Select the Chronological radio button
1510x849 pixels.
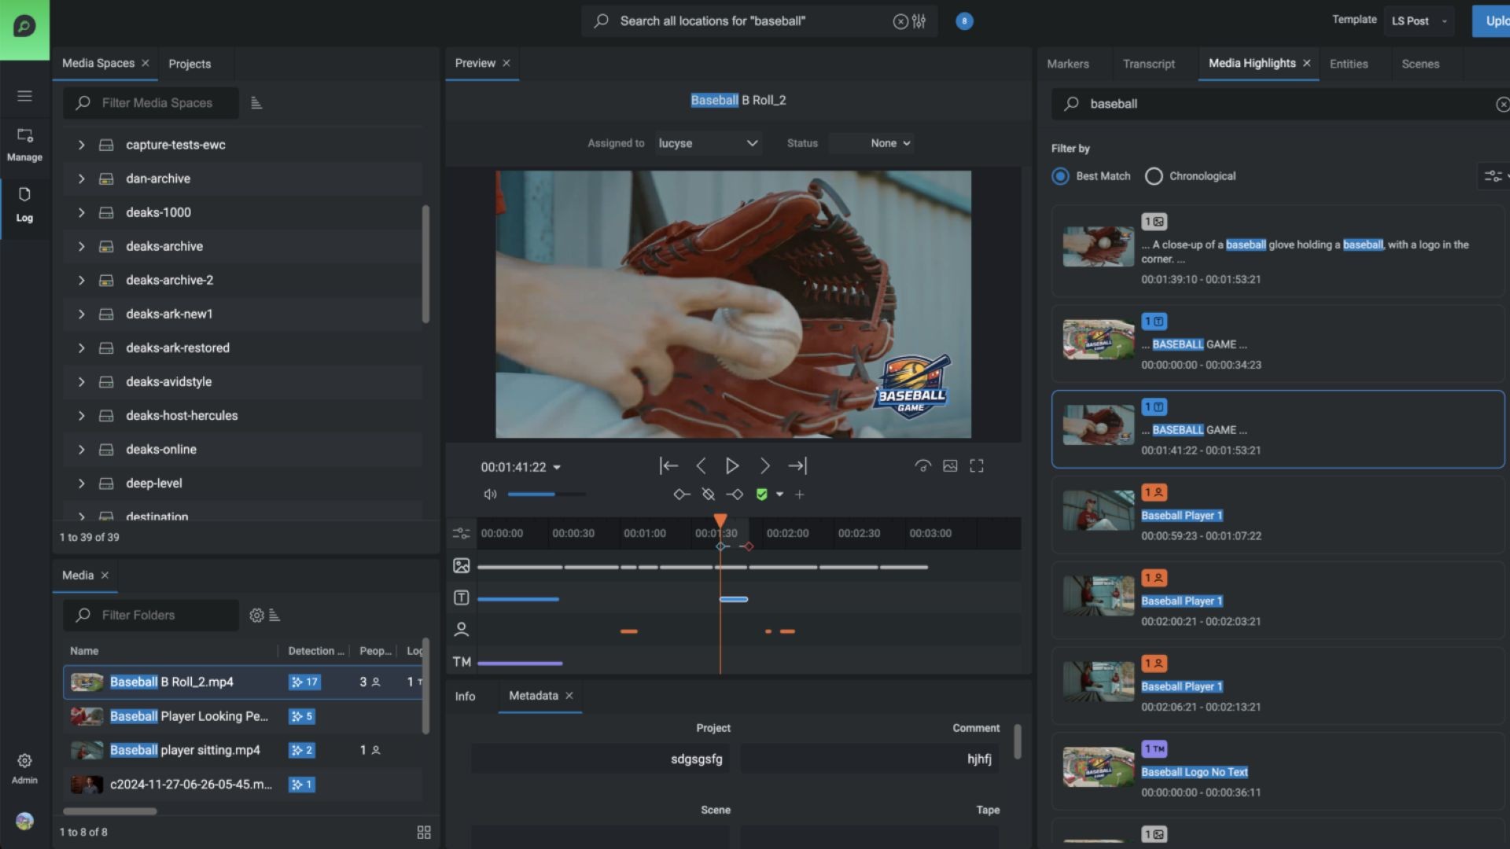pyautogui.click(x=1154, y=176)
